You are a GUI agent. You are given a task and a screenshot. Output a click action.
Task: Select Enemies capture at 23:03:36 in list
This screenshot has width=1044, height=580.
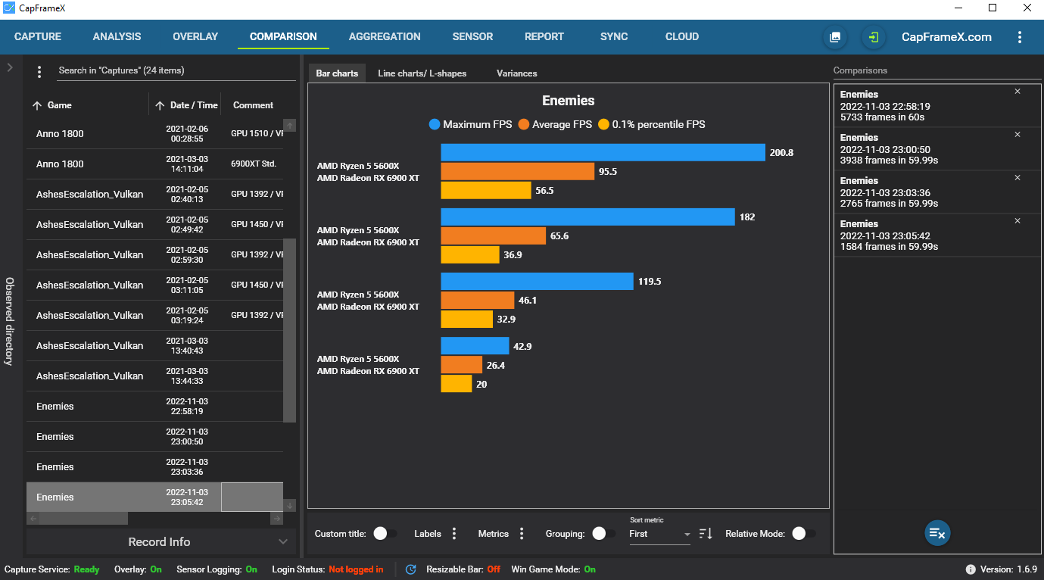pos(154,467)
